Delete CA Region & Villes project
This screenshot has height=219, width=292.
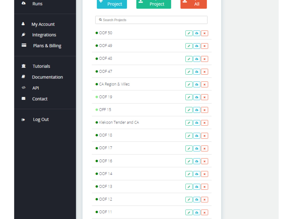[x=204, y=85]
